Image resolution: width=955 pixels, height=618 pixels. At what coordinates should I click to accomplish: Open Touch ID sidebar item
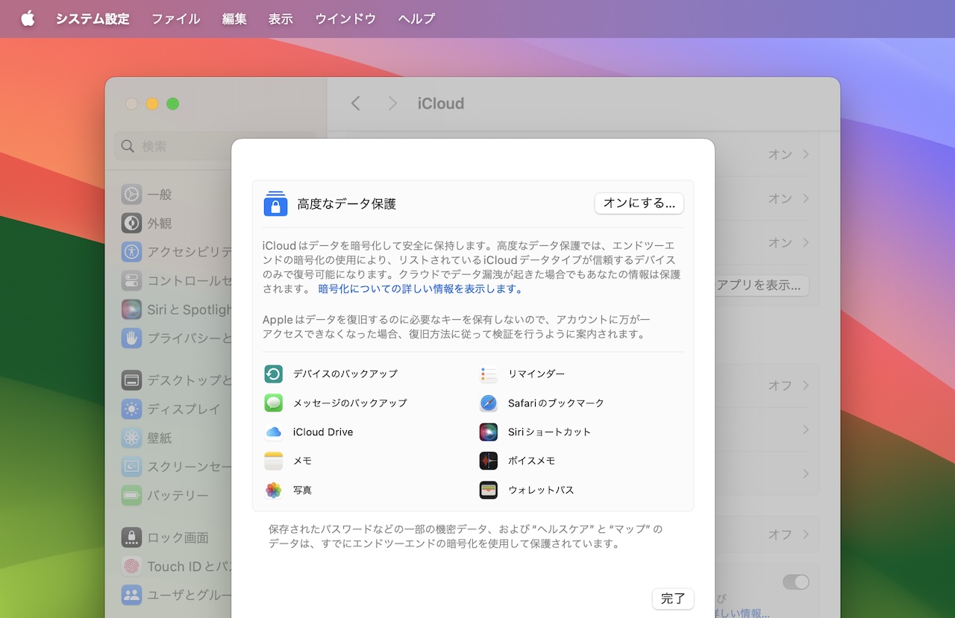175,567
